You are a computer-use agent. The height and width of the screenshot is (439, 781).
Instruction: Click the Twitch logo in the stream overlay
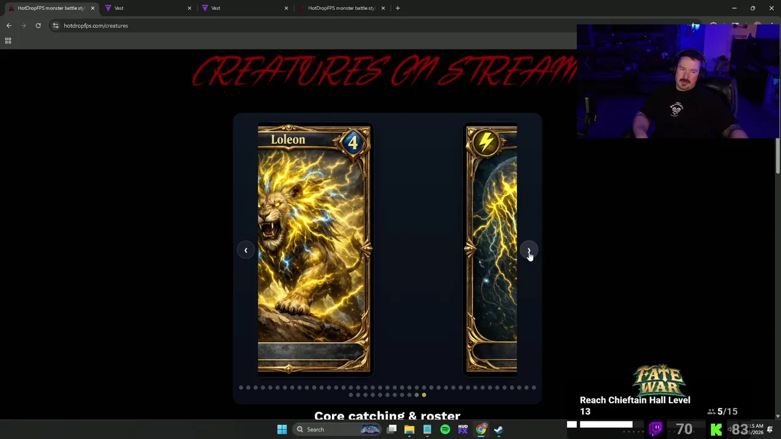click(656, 429)
